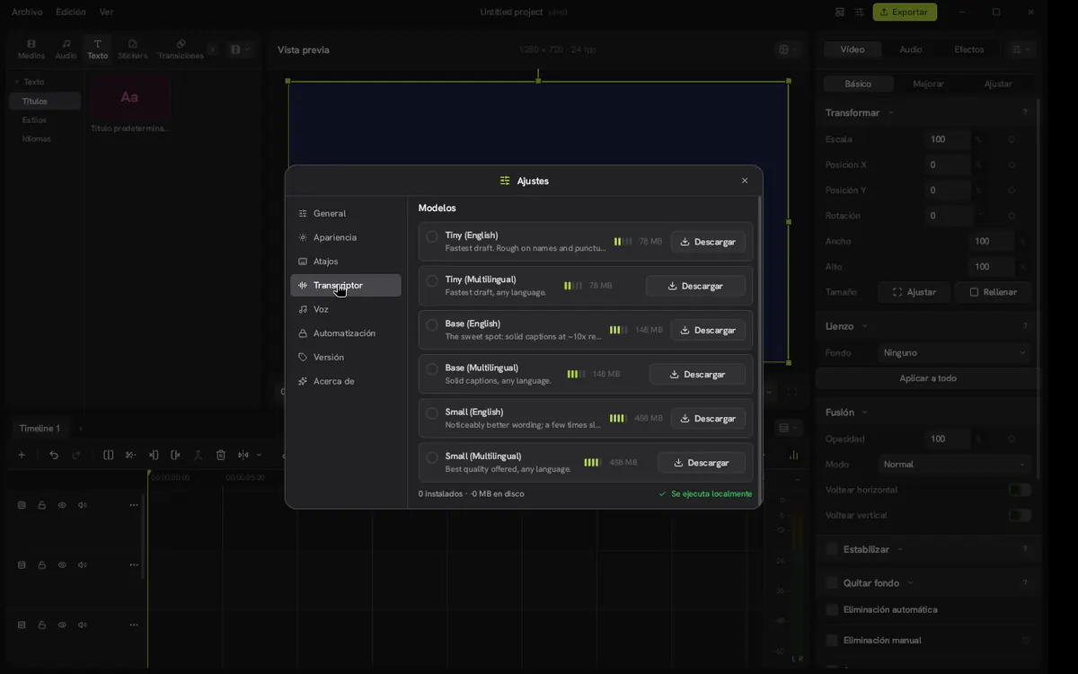Image resolution: width=1078 pixels, height=674 pixels.
Task: Select the Tiny (English) model radio button
Action: (432, 236)
